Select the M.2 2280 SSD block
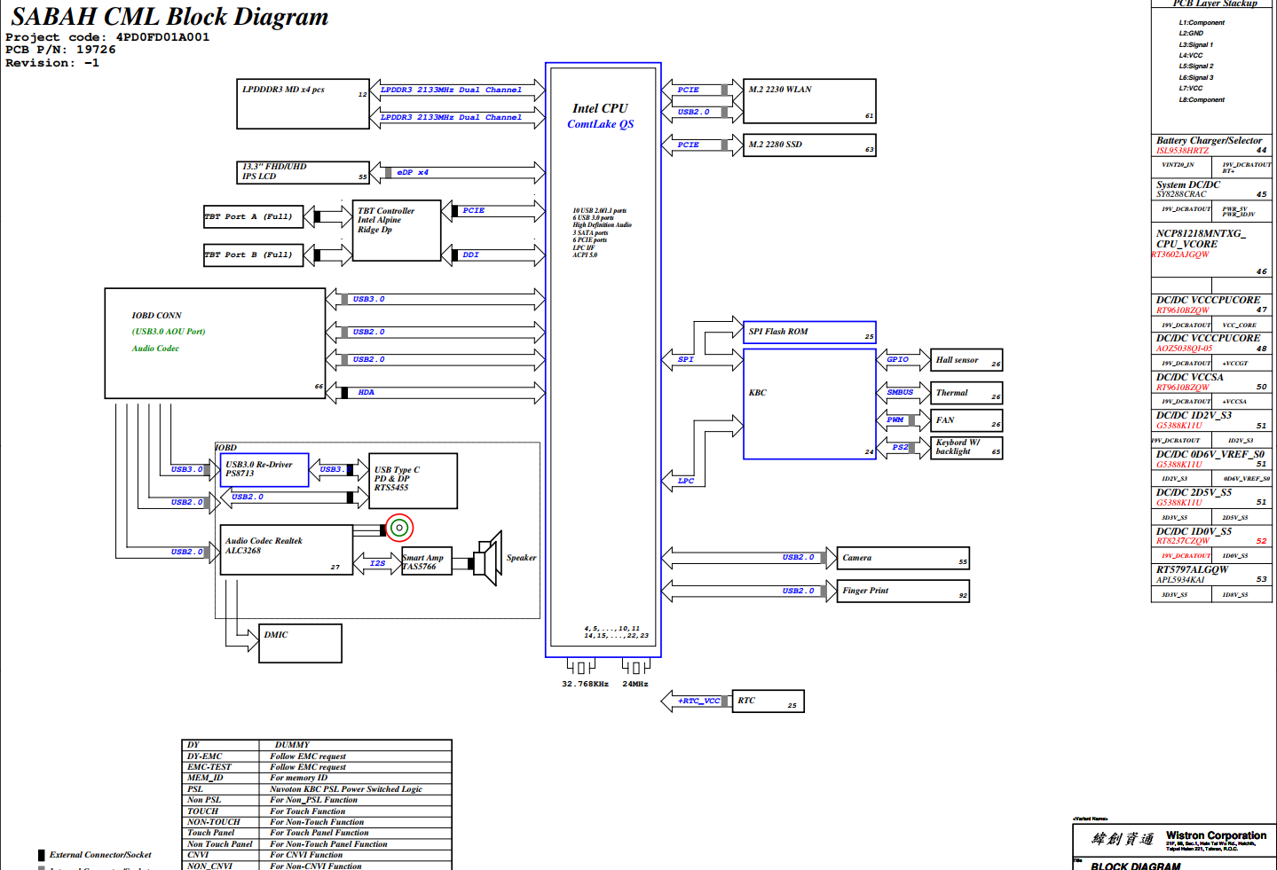This screenshot has height=870, width=1277. (809, 145)
